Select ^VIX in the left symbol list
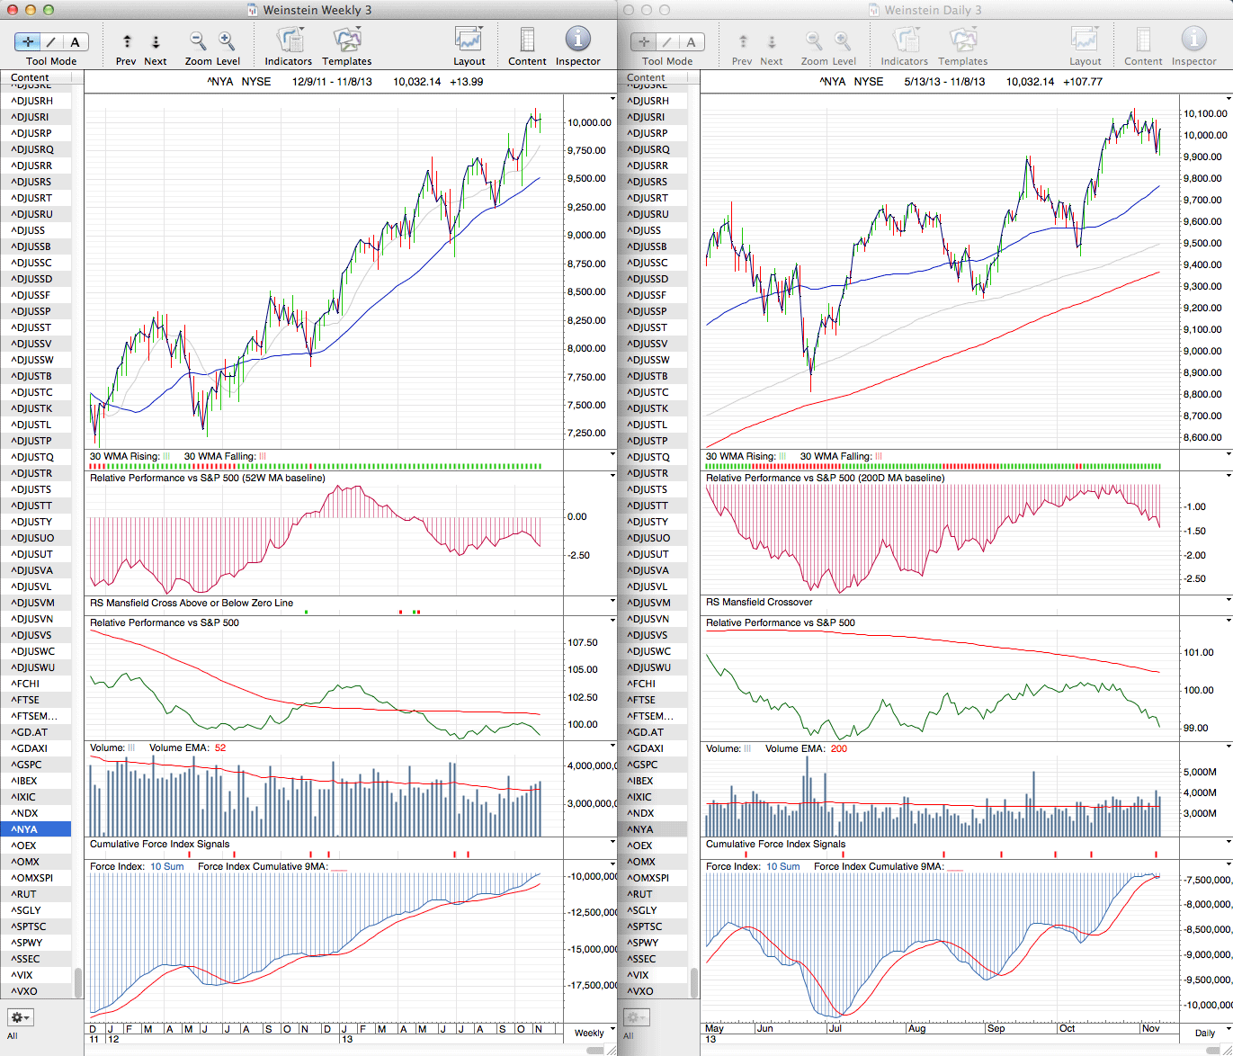Screen dimensions: 1233x1056 click(x=22, y=975)
